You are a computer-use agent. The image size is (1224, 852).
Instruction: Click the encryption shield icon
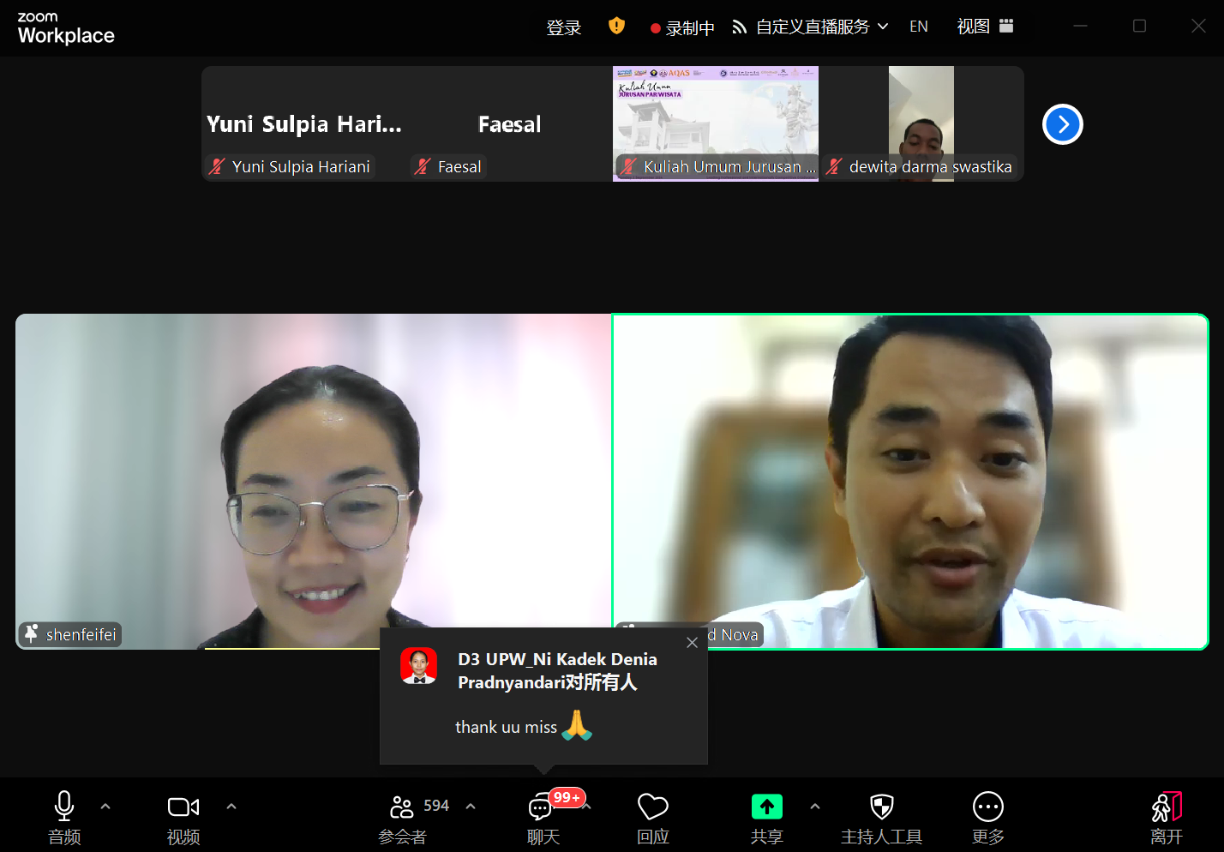tap(616, 27)
